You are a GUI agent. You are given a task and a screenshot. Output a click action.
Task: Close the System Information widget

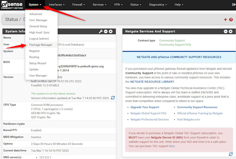pos(111,31)
